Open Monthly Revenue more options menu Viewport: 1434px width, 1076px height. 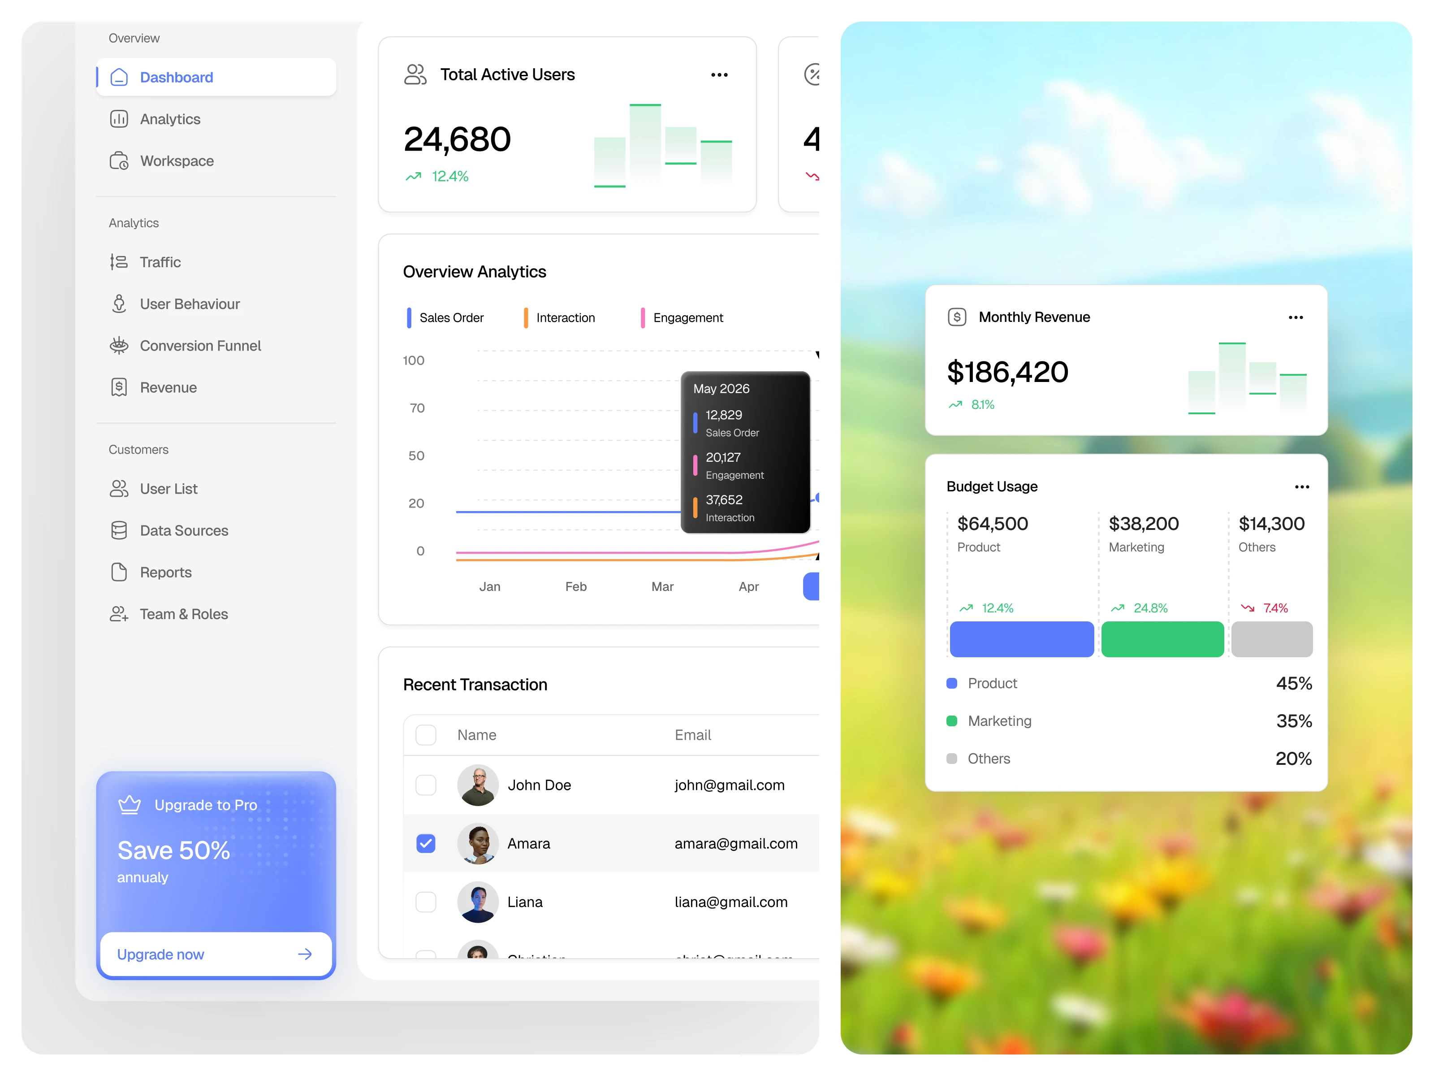coord(1295,318)
